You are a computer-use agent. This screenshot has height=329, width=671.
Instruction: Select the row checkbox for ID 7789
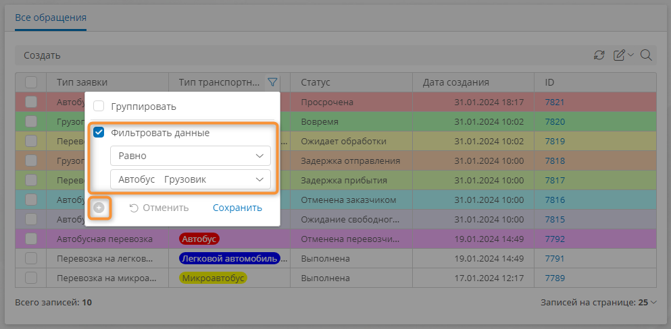[x=31, y=278]
